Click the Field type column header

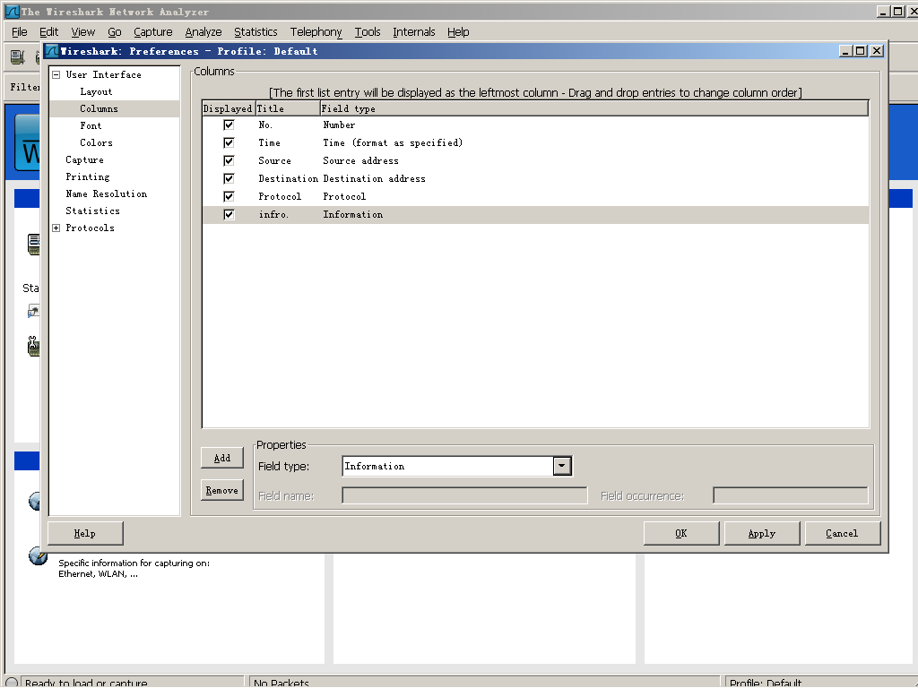pos(593,108)
